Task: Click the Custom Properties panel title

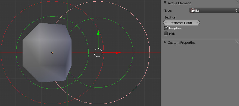Action: (x=182, y=42)
